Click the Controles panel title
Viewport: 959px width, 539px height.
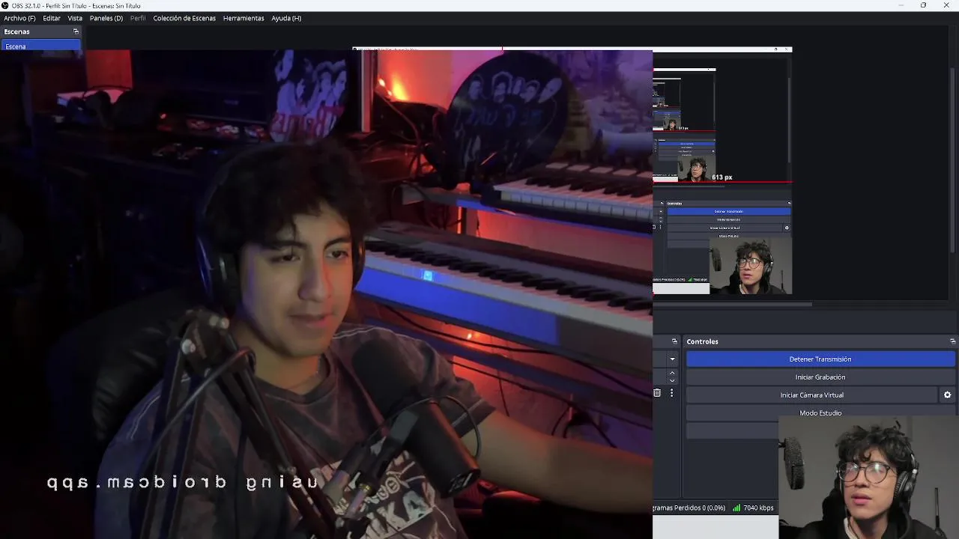[x=702, y=341]
